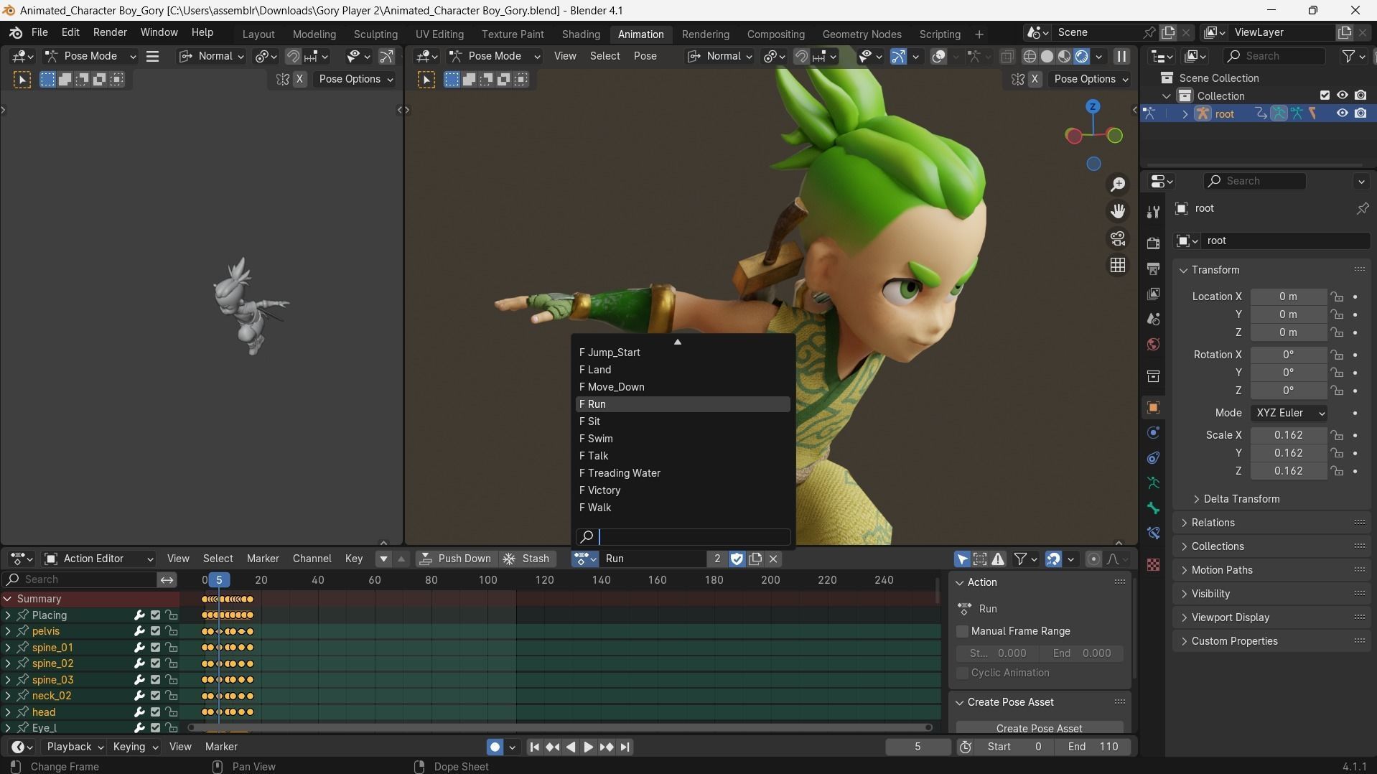
Task: Jump to the animation start frame
Action: (x=535, y=747)
